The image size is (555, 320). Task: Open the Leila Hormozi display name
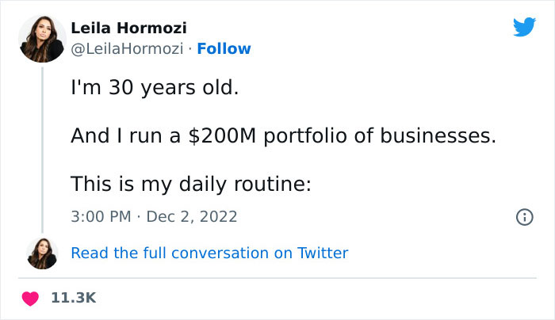(x=129, y=29)
